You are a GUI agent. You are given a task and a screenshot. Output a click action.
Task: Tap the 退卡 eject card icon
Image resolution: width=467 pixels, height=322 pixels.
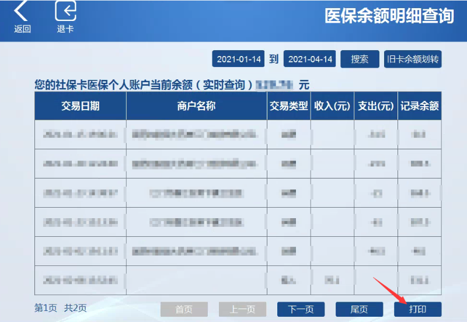(x=65, y=10)
